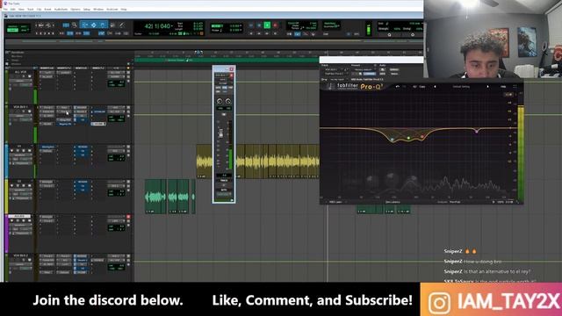Select the Scrubber speaker tool
This screenshot has height=316, width=562.
coord(112,25)
